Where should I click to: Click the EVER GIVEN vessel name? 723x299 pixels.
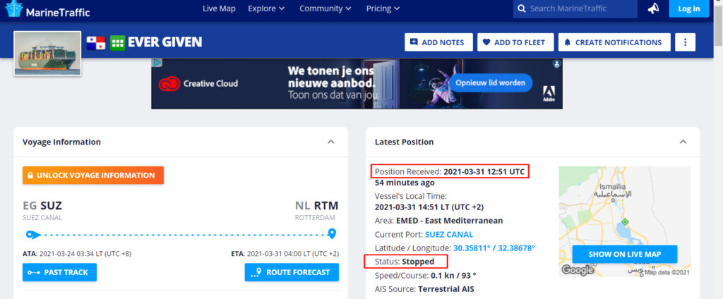[165, 42]
